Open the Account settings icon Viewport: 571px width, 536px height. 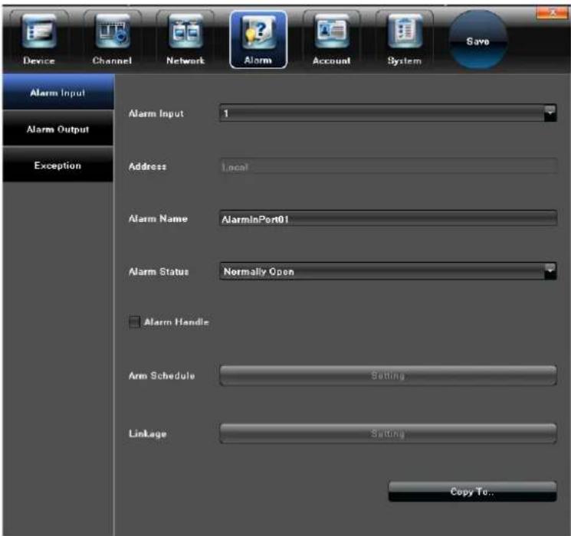point(331,39)
